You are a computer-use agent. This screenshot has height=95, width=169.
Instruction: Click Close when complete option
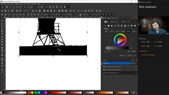[148, 55]
